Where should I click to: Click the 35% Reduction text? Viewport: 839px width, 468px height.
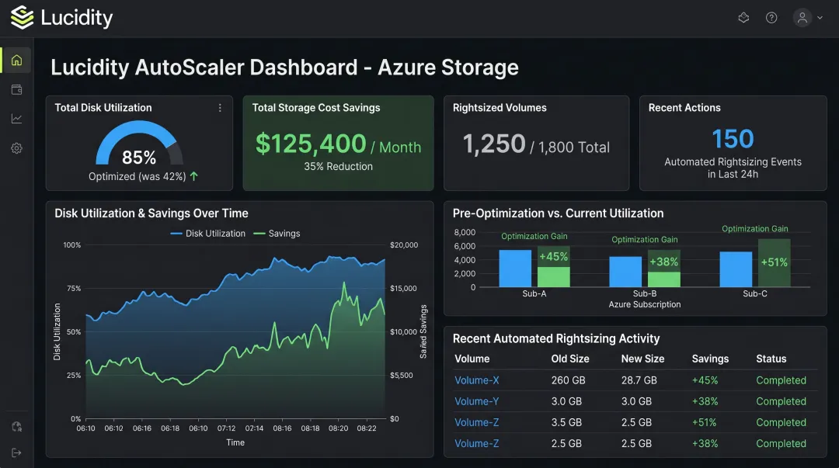(x=338, y=166)
